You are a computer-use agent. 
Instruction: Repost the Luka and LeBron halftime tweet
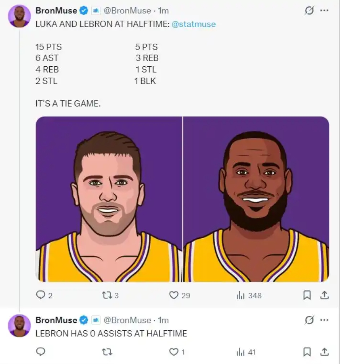point(106,295)
